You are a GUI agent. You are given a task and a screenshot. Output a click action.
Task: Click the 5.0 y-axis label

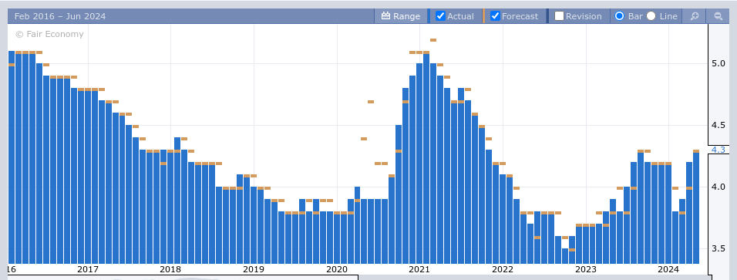tap(718, 63)
